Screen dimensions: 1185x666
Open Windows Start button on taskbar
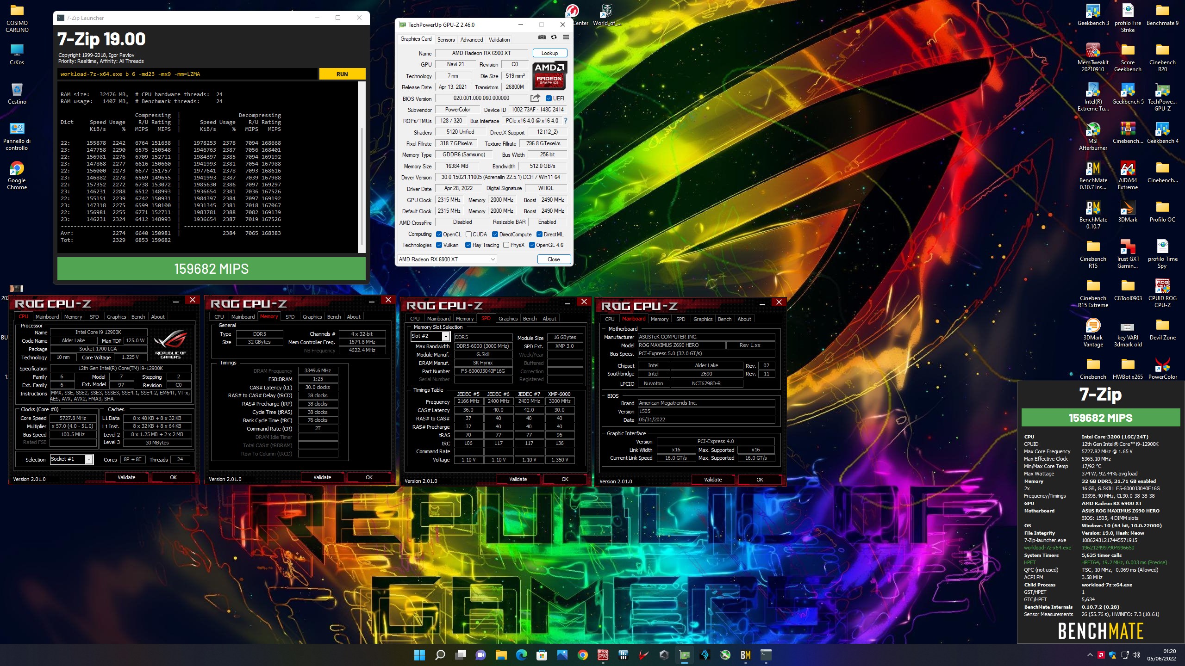pos(419,655)
